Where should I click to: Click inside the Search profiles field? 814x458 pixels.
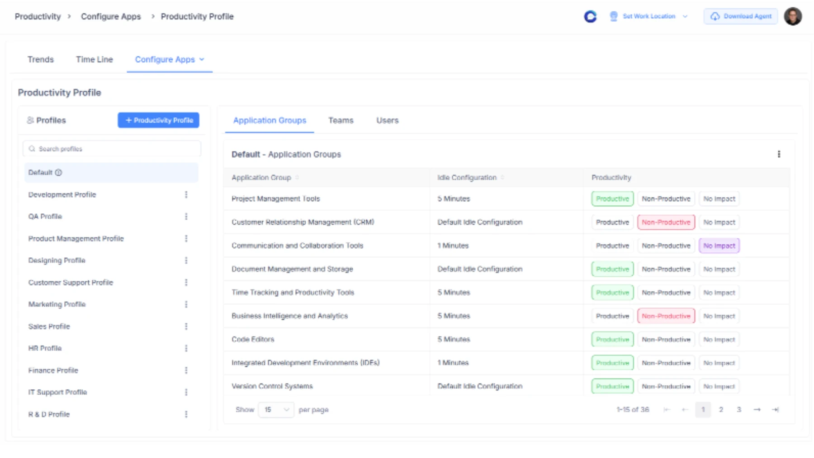pyautogui.click(x=112, y=148)
